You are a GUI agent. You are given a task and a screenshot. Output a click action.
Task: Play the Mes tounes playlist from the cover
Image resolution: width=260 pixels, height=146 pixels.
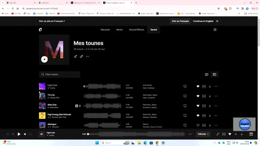[44, 59]
